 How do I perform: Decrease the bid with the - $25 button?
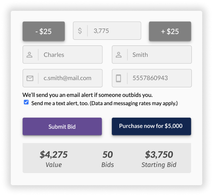(44, 31)
